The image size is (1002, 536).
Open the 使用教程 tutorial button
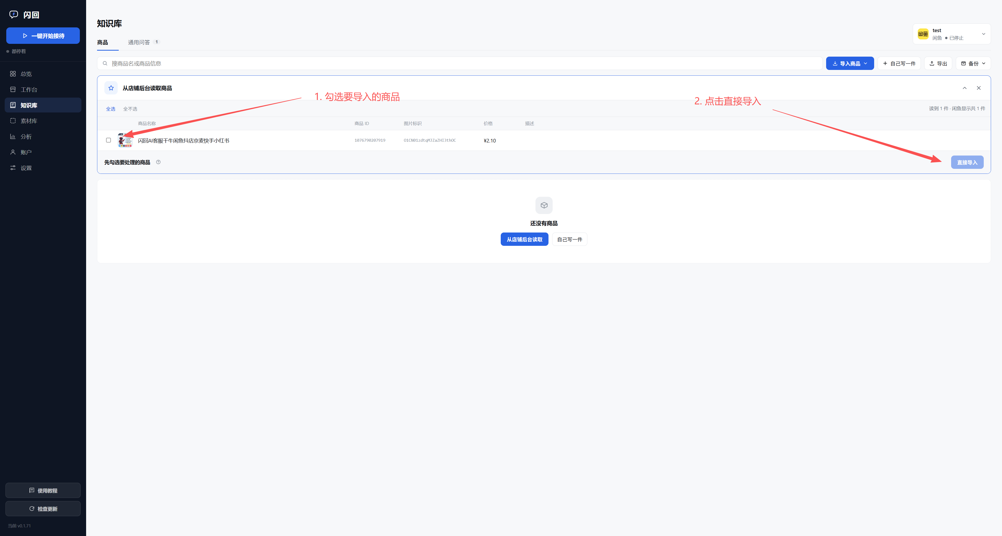click(43, 491)
